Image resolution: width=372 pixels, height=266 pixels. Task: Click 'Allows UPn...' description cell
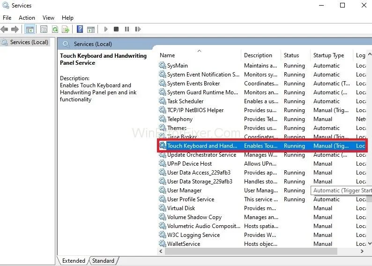click(260, 164)
